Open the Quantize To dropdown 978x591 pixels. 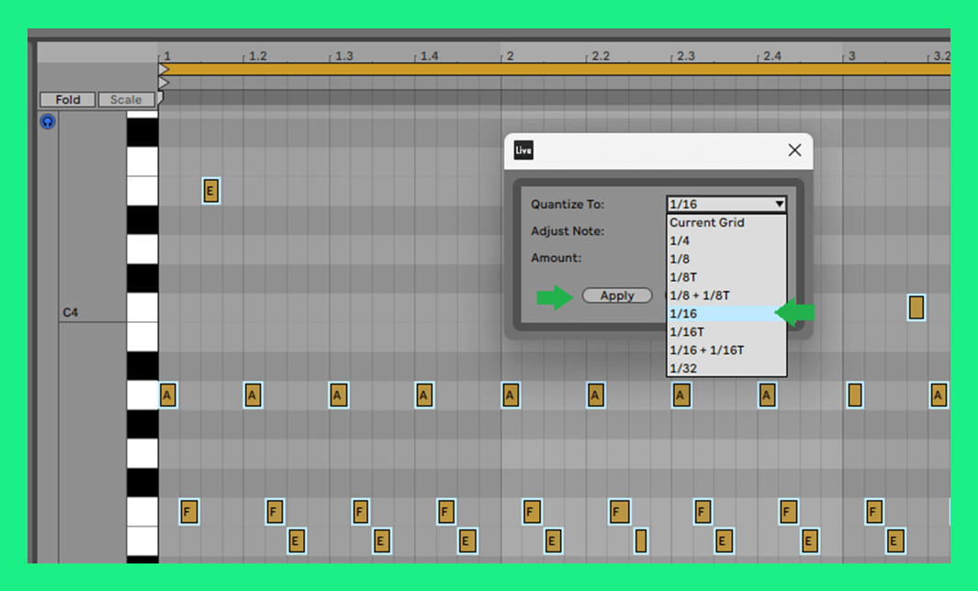click(726, 204)
